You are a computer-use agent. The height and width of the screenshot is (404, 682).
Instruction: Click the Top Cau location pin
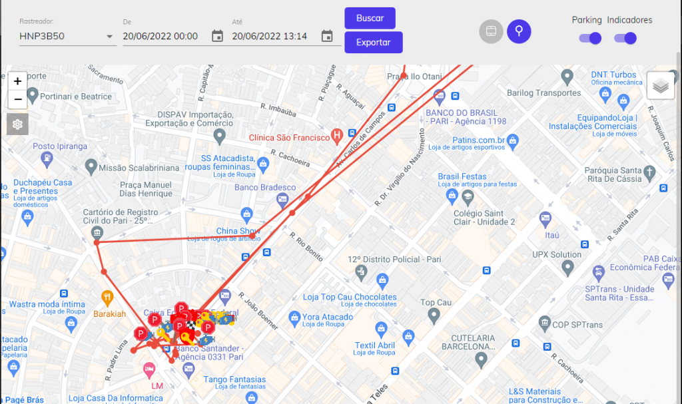(x=434, y=315)
